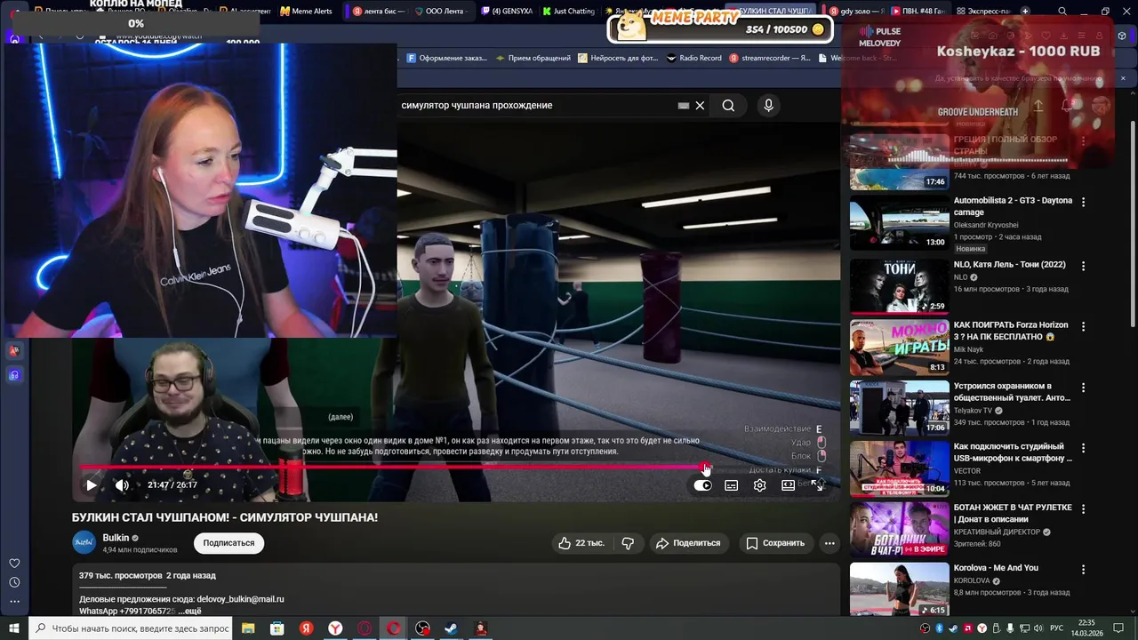Open the NLO Катя Лель Тони thumbnail
Viewport: 1138px width, 640px height.
(x=899, y=286)
